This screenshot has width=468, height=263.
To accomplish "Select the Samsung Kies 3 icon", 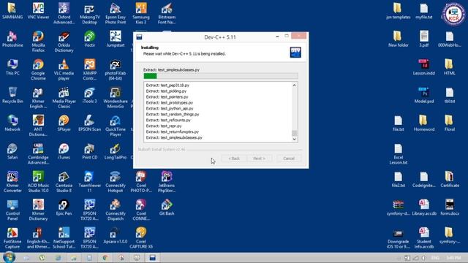I will coord(141,13).
